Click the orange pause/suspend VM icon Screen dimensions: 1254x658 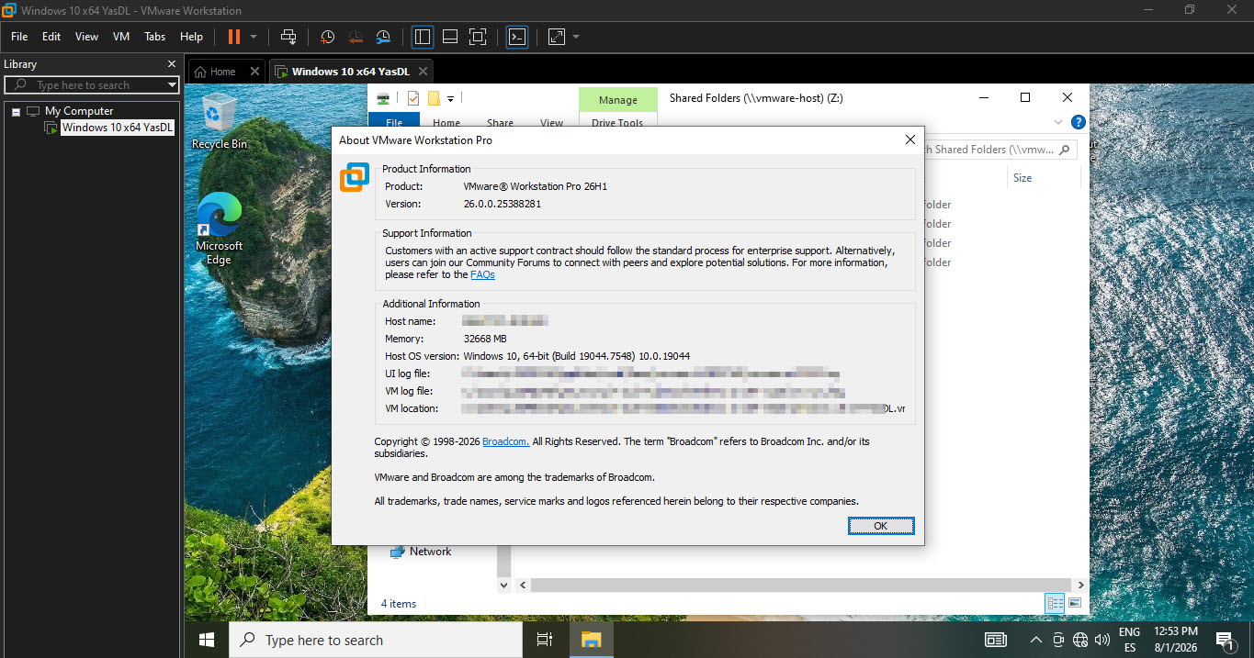point(233,37)
